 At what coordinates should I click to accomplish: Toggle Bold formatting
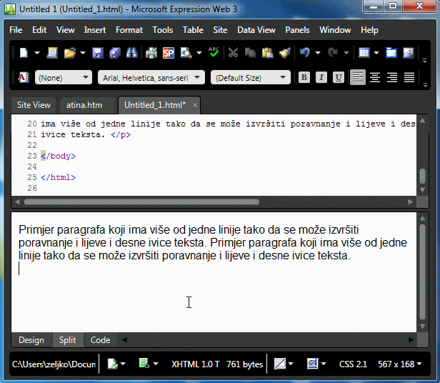click(x=304, y=77)
